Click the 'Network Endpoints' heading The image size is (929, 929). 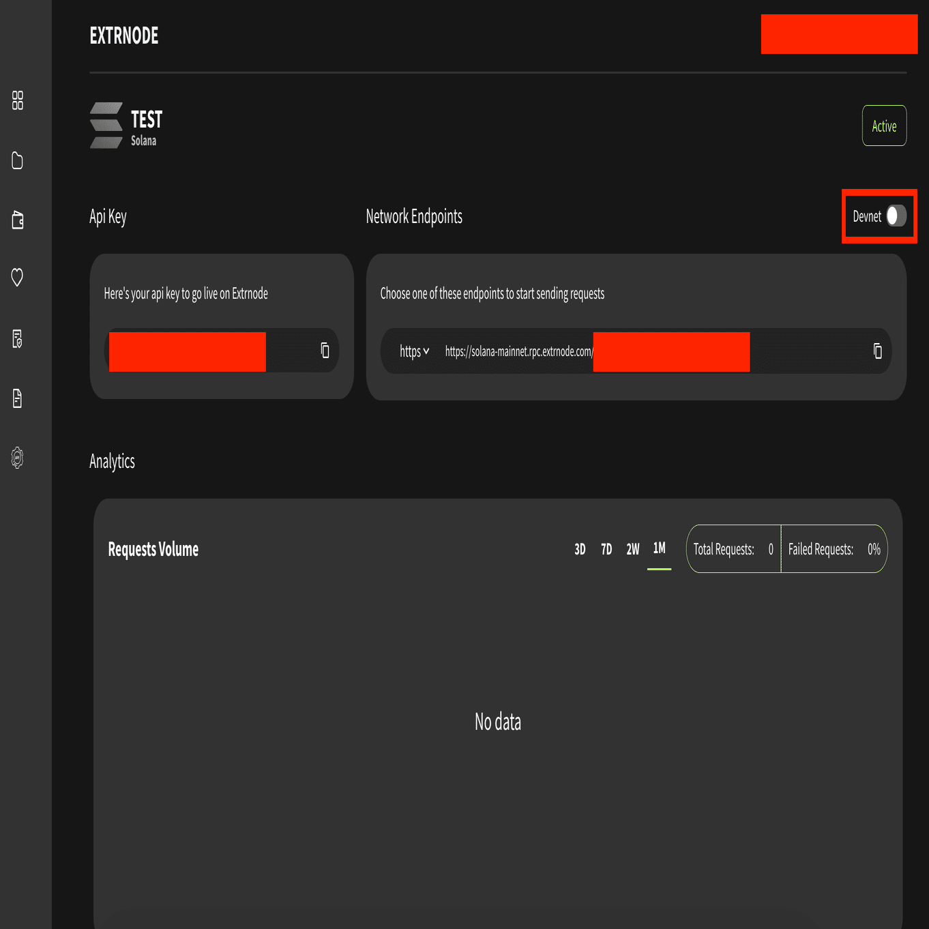414,216
